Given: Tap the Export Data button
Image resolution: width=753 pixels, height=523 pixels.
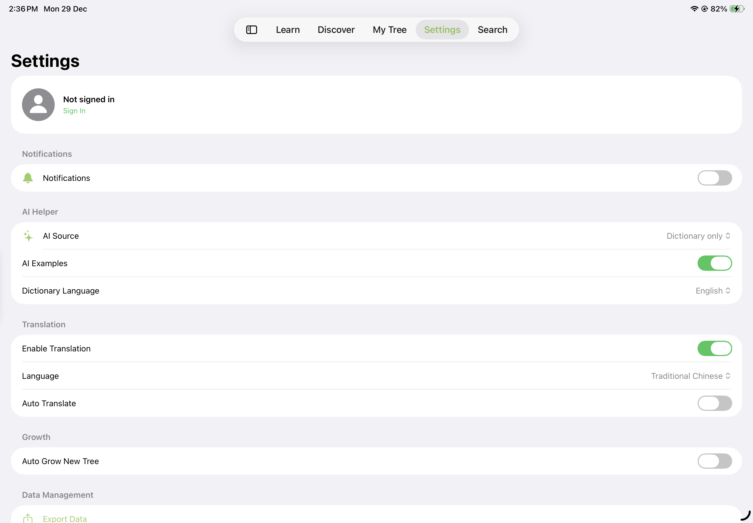Looking at the screenshot, I should (65, 518).
